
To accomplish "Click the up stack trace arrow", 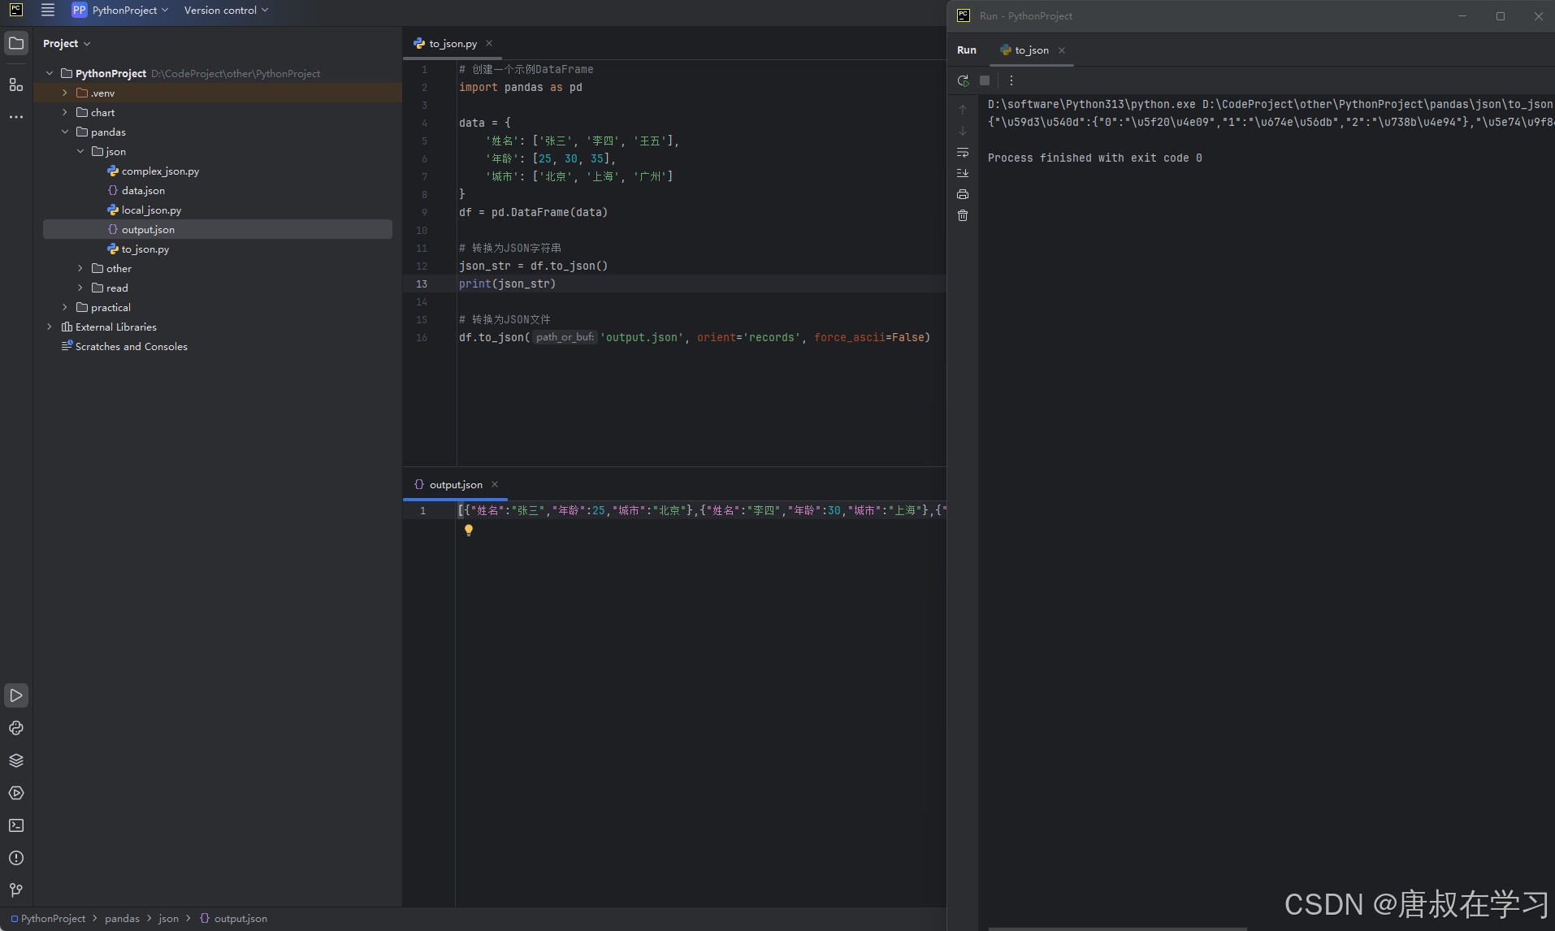I will [963, 110].
